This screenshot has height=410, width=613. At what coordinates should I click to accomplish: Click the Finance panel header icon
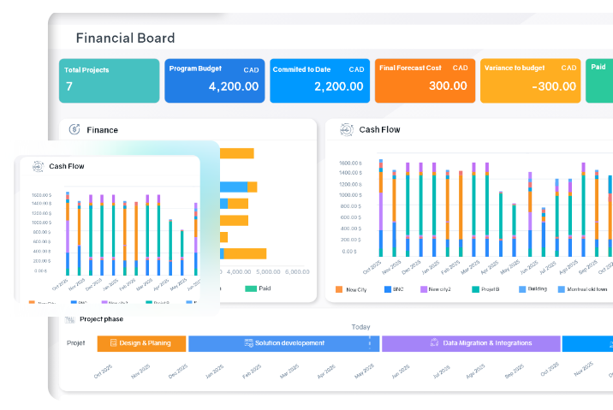(73, 130)
